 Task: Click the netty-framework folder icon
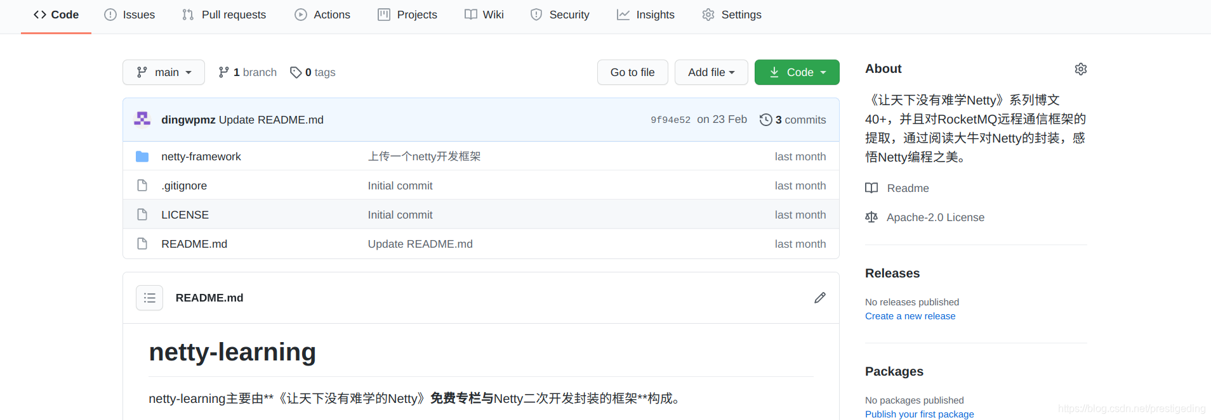tap(142, 156)
